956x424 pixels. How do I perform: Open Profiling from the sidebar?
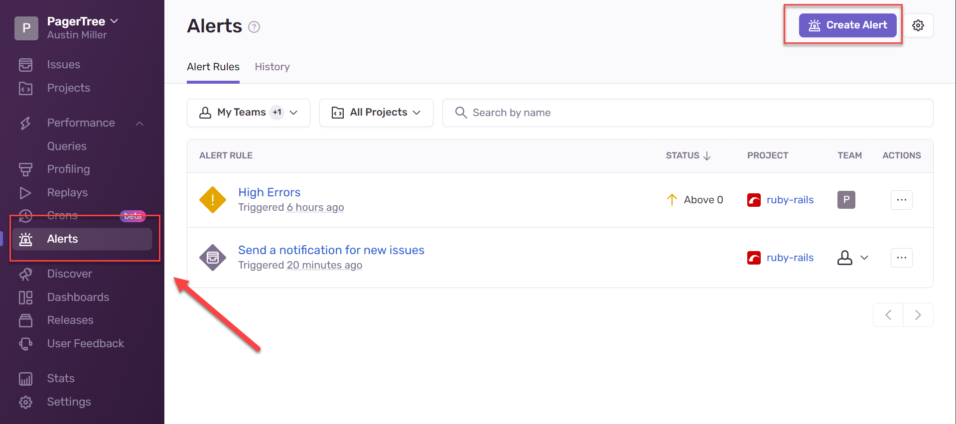point(68,169)
